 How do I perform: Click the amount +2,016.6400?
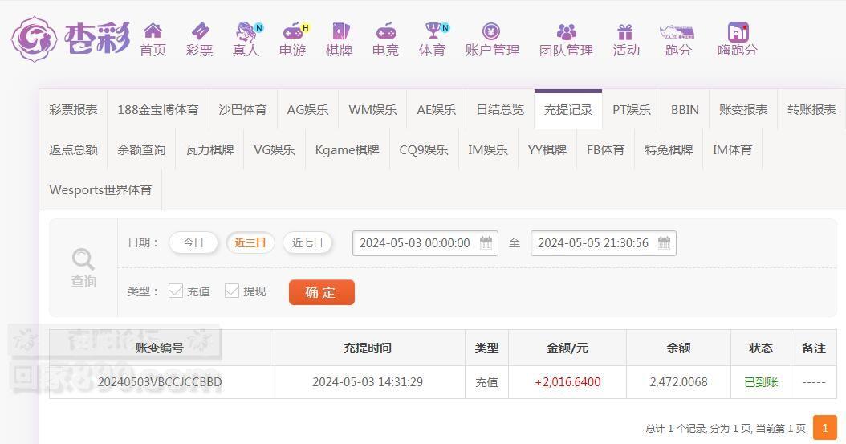coord(567,382)
